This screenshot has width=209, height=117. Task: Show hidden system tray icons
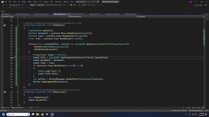point(186,114)
